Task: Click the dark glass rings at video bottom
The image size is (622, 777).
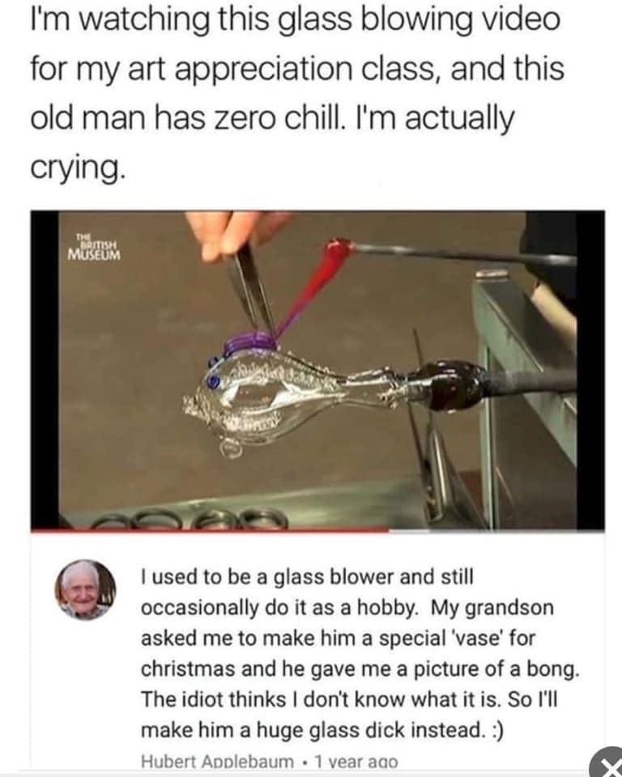Action: point(189,518)
